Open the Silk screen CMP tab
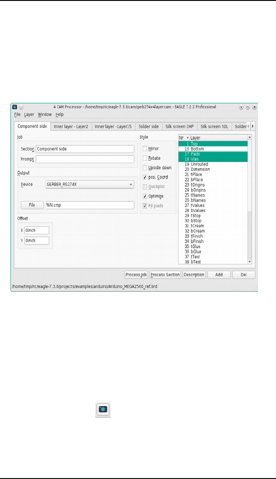Viewport: 276px width, 479px height. [x=179, y=126]
